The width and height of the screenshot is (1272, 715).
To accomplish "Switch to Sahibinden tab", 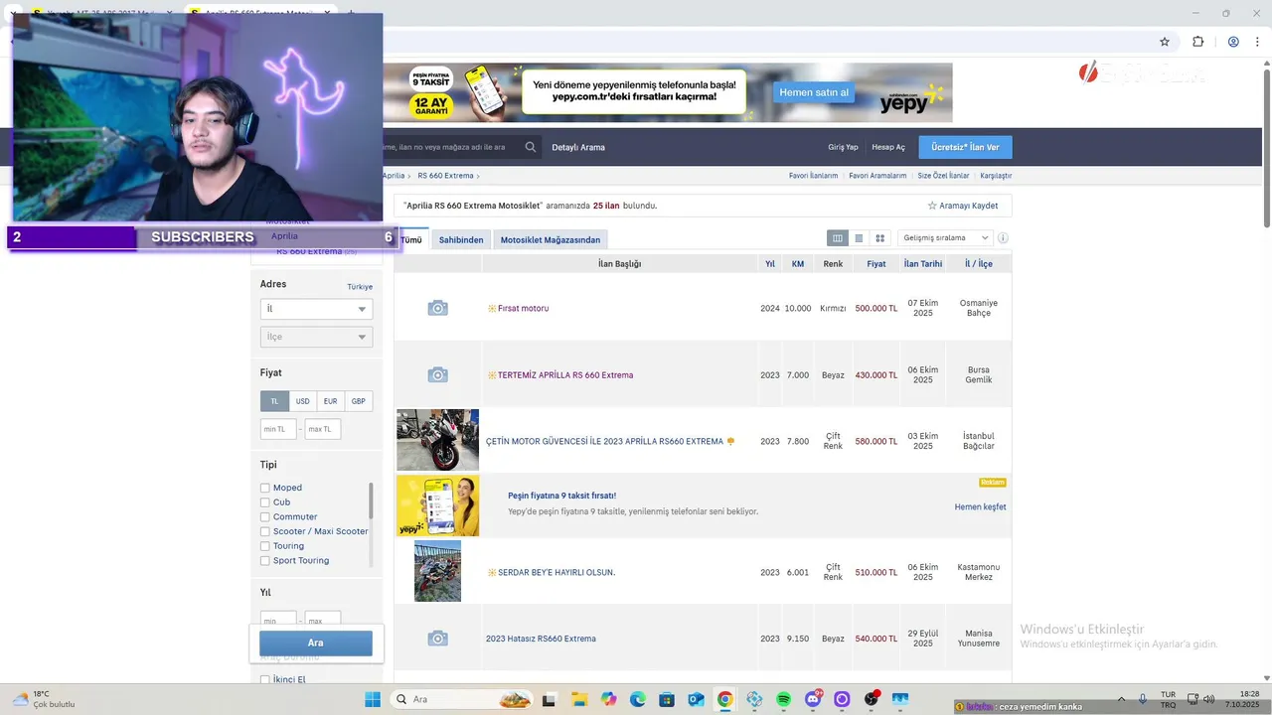I will coord(461,239).
